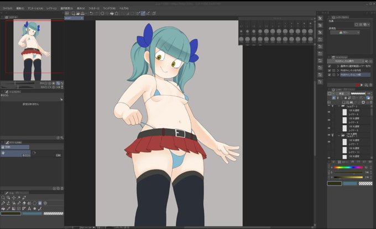376x229 pixels.
Task: Select the Ruler triangle tool
Action: tap(24, 209)
